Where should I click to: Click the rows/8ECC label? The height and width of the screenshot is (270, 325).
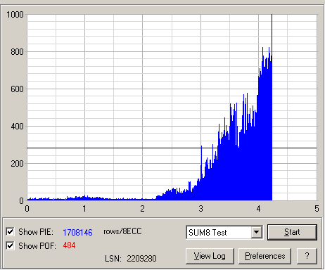[122, 231]
